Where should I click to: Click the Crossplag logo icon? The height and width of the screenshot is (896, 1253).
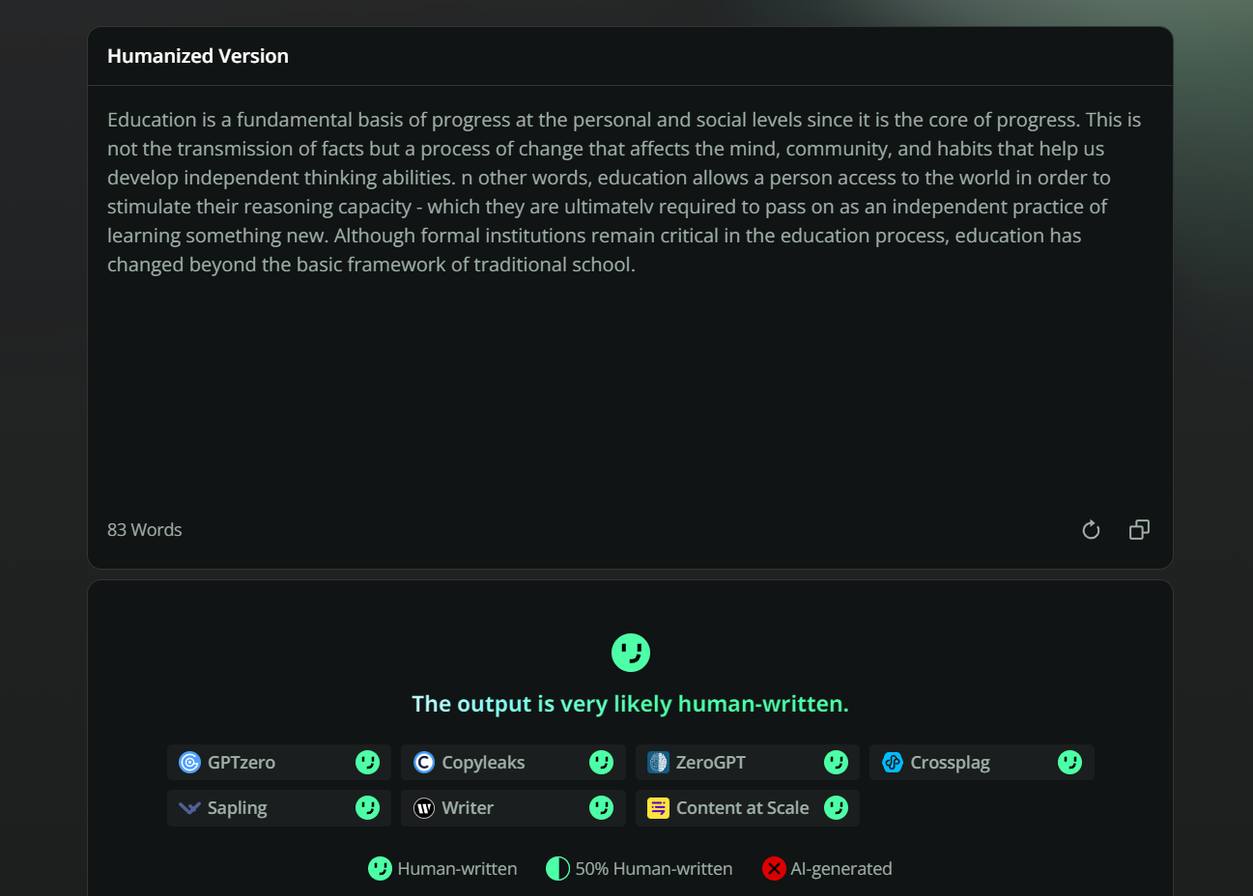tap(893, 763)
